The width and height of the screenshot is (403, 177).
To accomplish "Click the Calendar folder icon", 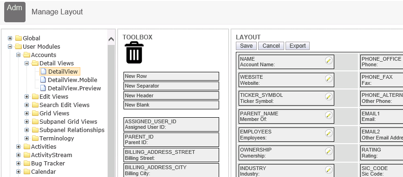I will [27, 171].
